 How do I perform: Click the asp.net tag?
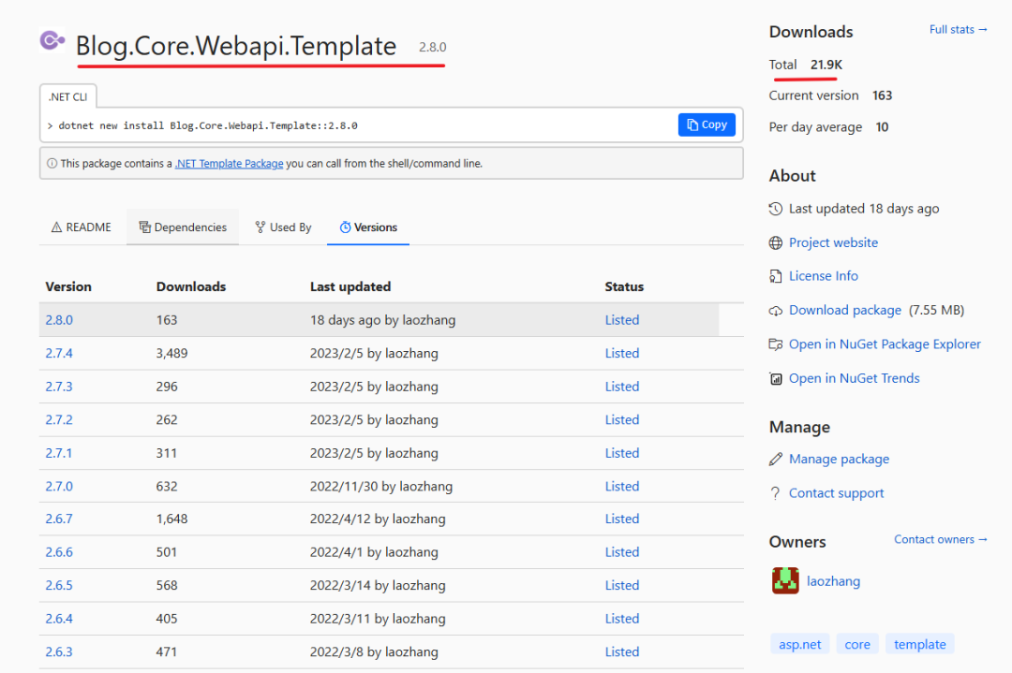[x=799, y=644]
